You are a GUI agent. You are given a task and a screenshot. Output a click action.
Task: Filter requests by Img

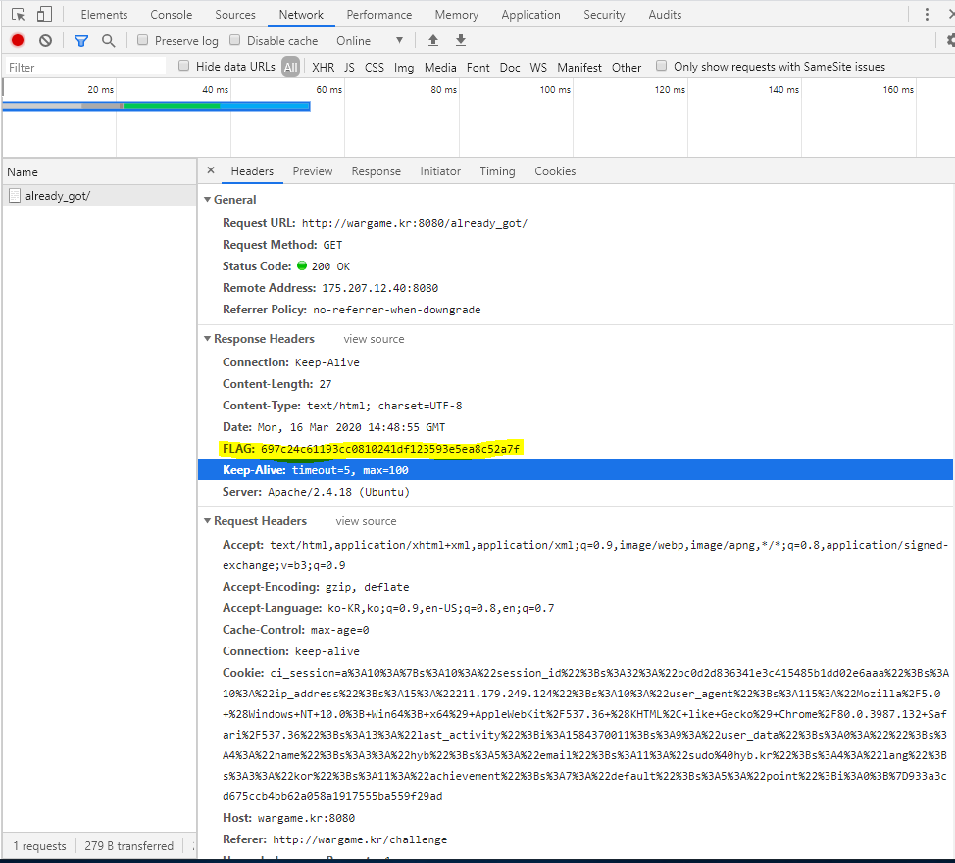pyautogui.click(x=404, y=67)
